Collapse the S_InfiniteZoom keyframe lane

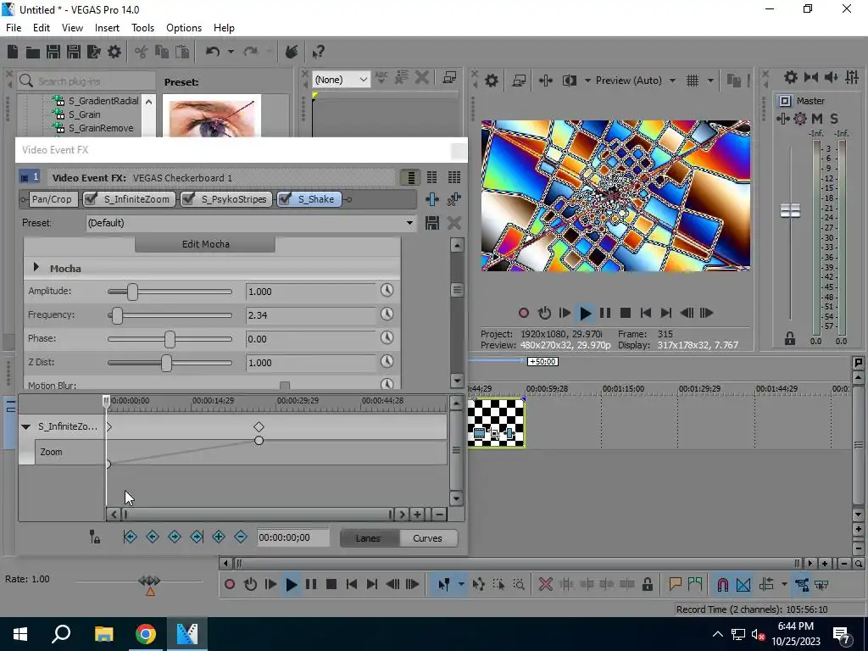coord(25,426)
